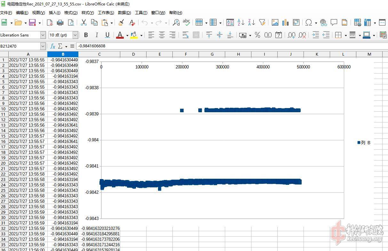Insert a special character (Omega)
This screenshot has height=251, width=388.
pyautogui.click(x=309, y=22)
